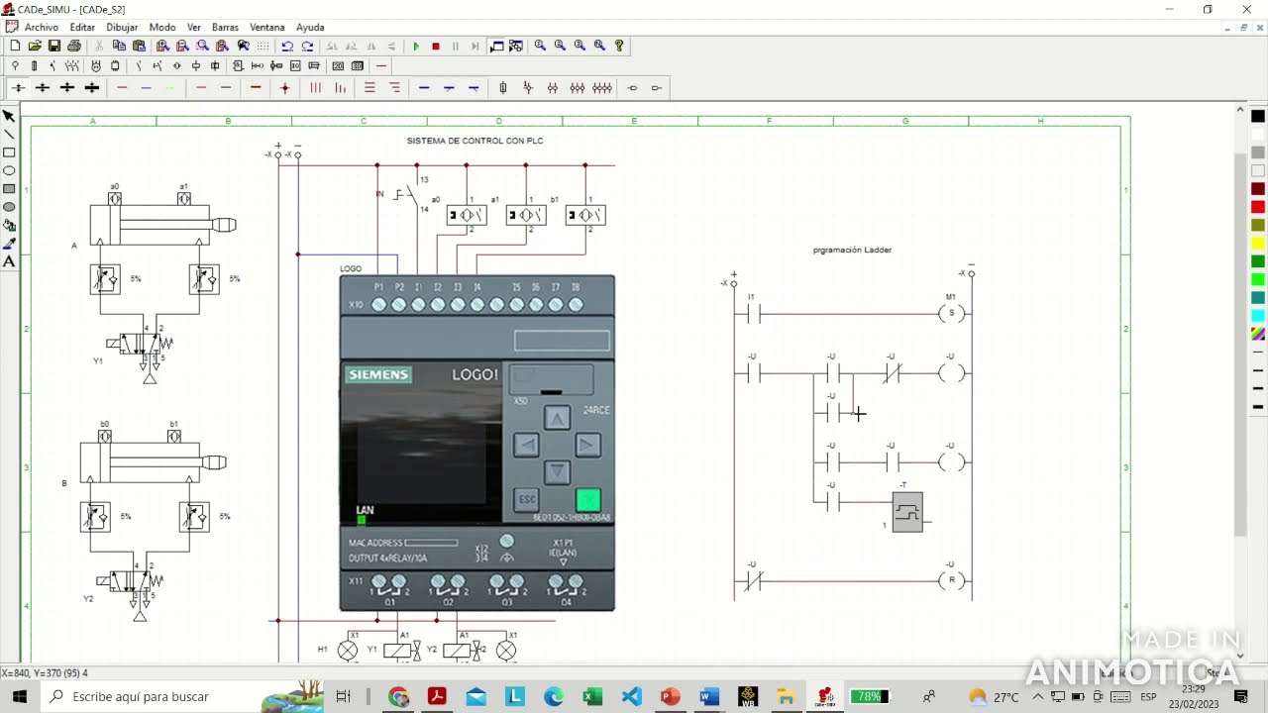This screenshot has width=1268, height=713.
Task: Open the Editar menu
Action: coord(82,27)
